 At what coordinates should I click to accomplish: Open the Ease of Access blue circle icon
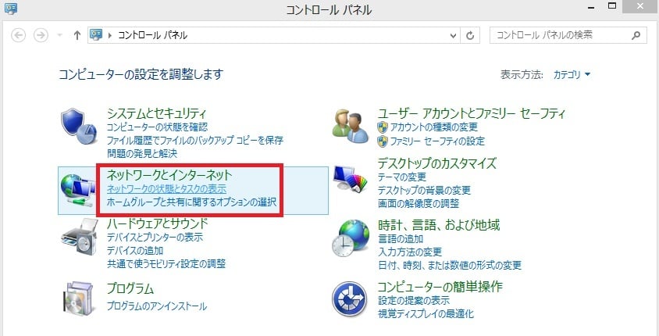(349, 299)
